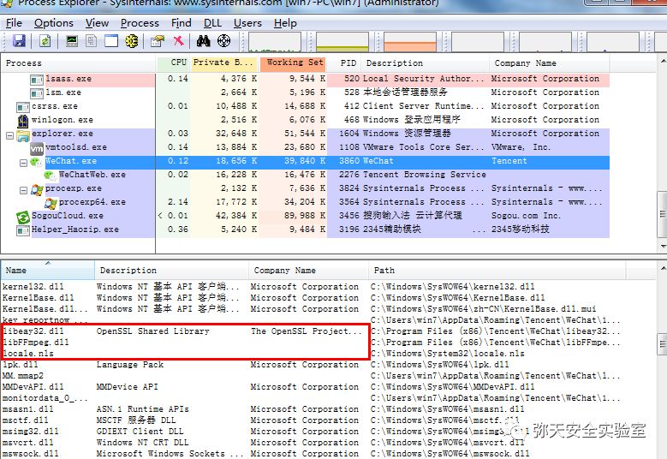
Task: Open the Users menu
Action: tap(247, 23)
